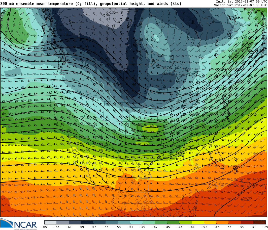Click the Valid date text in header

(x=240, y=5)
